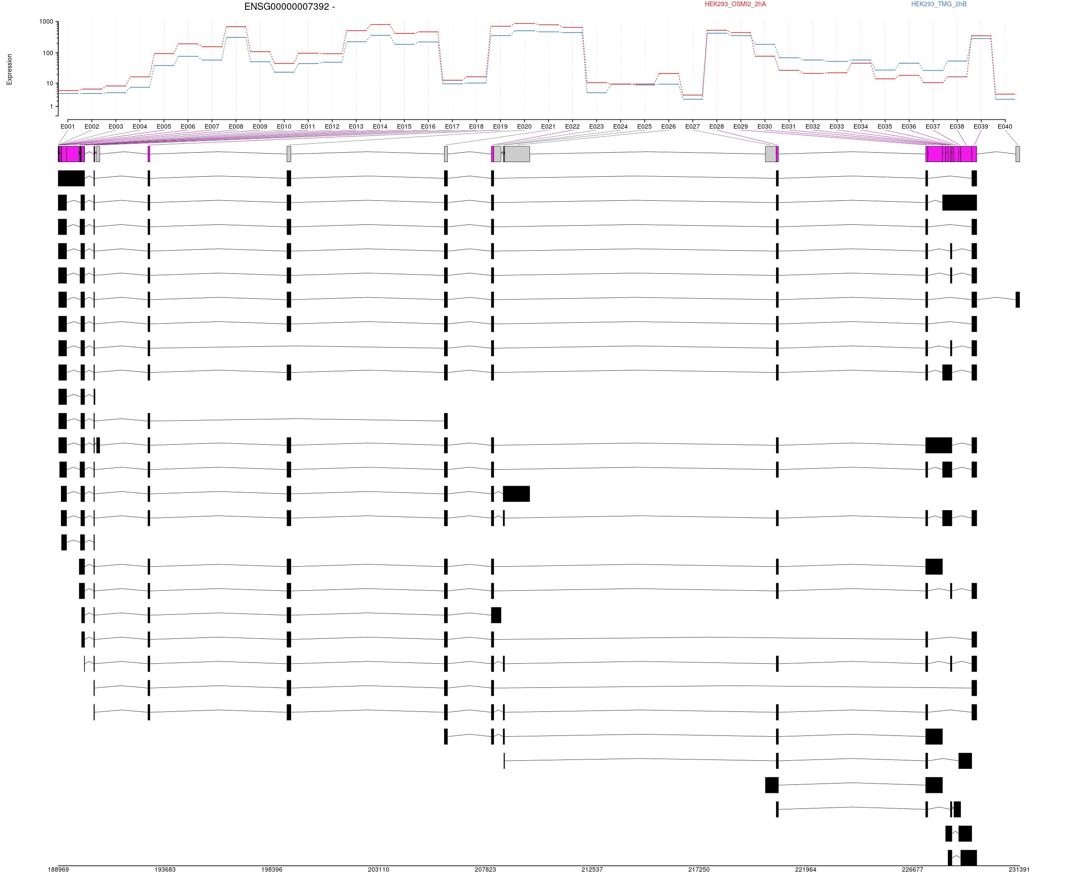Highlight exon label E021
The image size is (1068, 877).
point(548,127)
